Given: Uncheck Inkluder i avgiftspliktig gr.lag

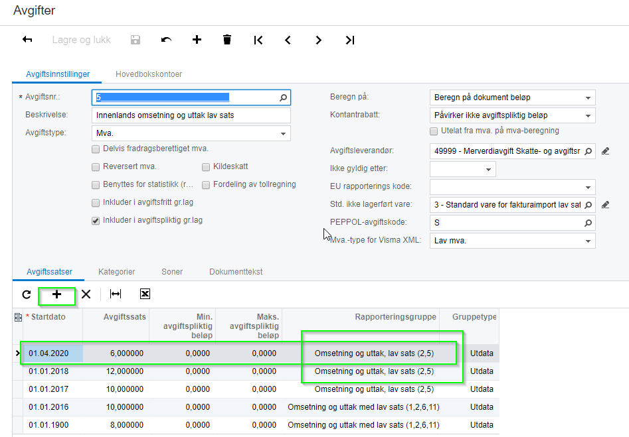Looking at the screenshot, I should click(x=97, y=220).
